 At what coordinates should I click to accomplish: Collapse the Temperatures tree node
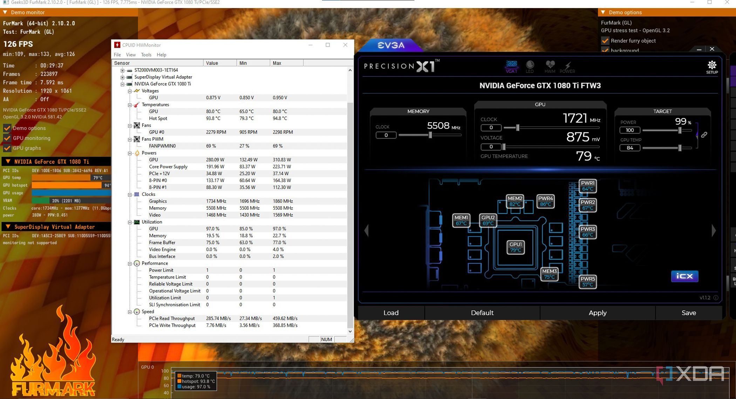[130, 105]
